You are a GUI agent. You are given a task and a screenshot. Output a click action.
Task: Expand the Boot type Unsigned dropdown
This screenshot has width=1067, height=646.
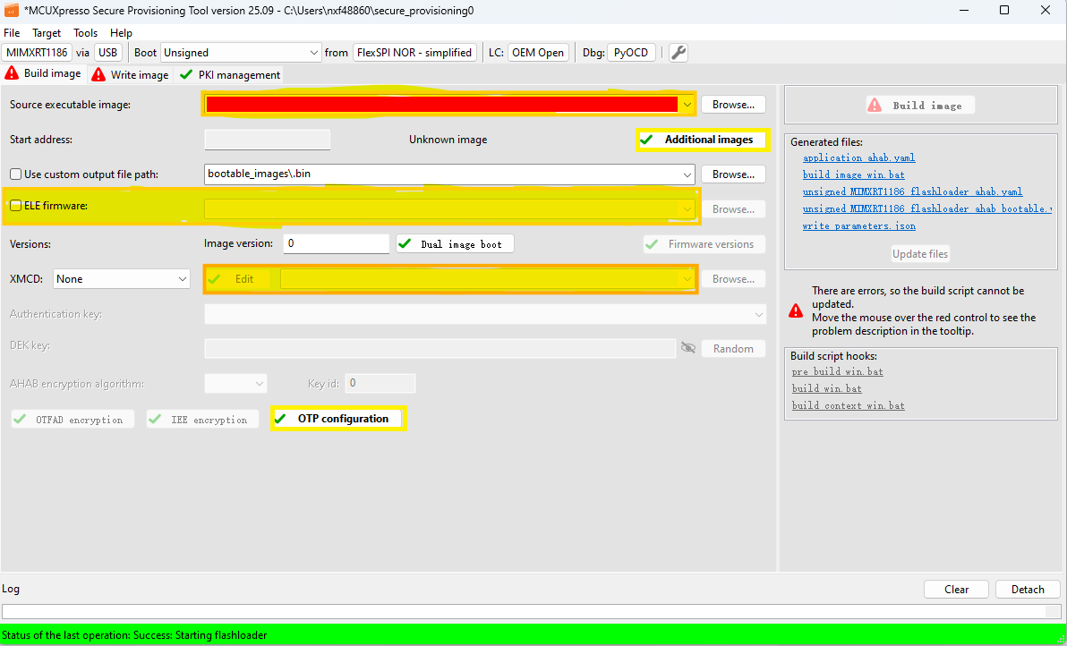(240, 53)
